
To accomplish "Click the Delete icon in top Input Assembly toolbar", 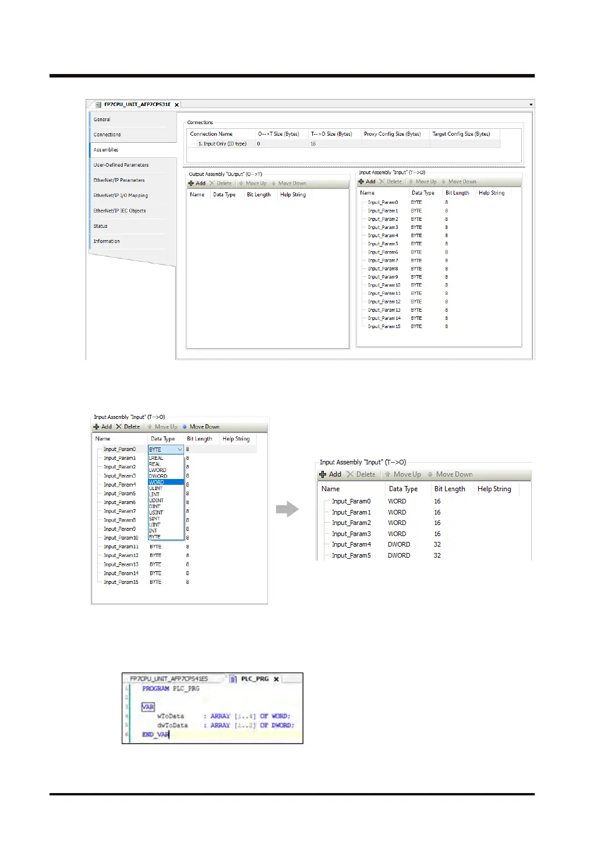I will (382, 182).
